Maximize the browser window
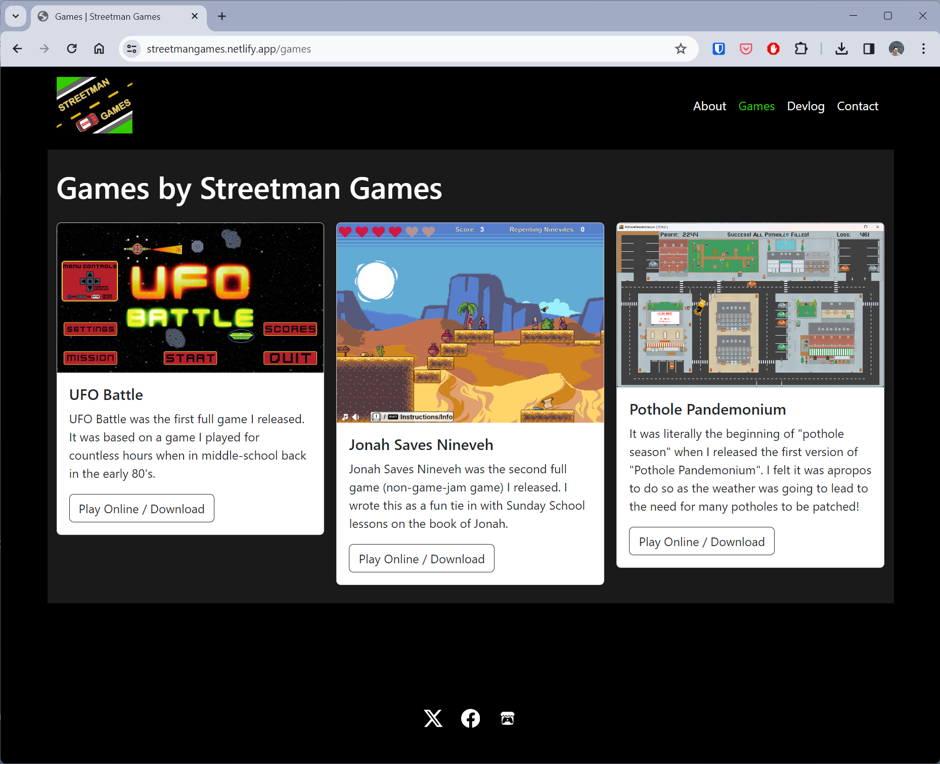Viewport: 940px width, 764px height. point(888,16)
